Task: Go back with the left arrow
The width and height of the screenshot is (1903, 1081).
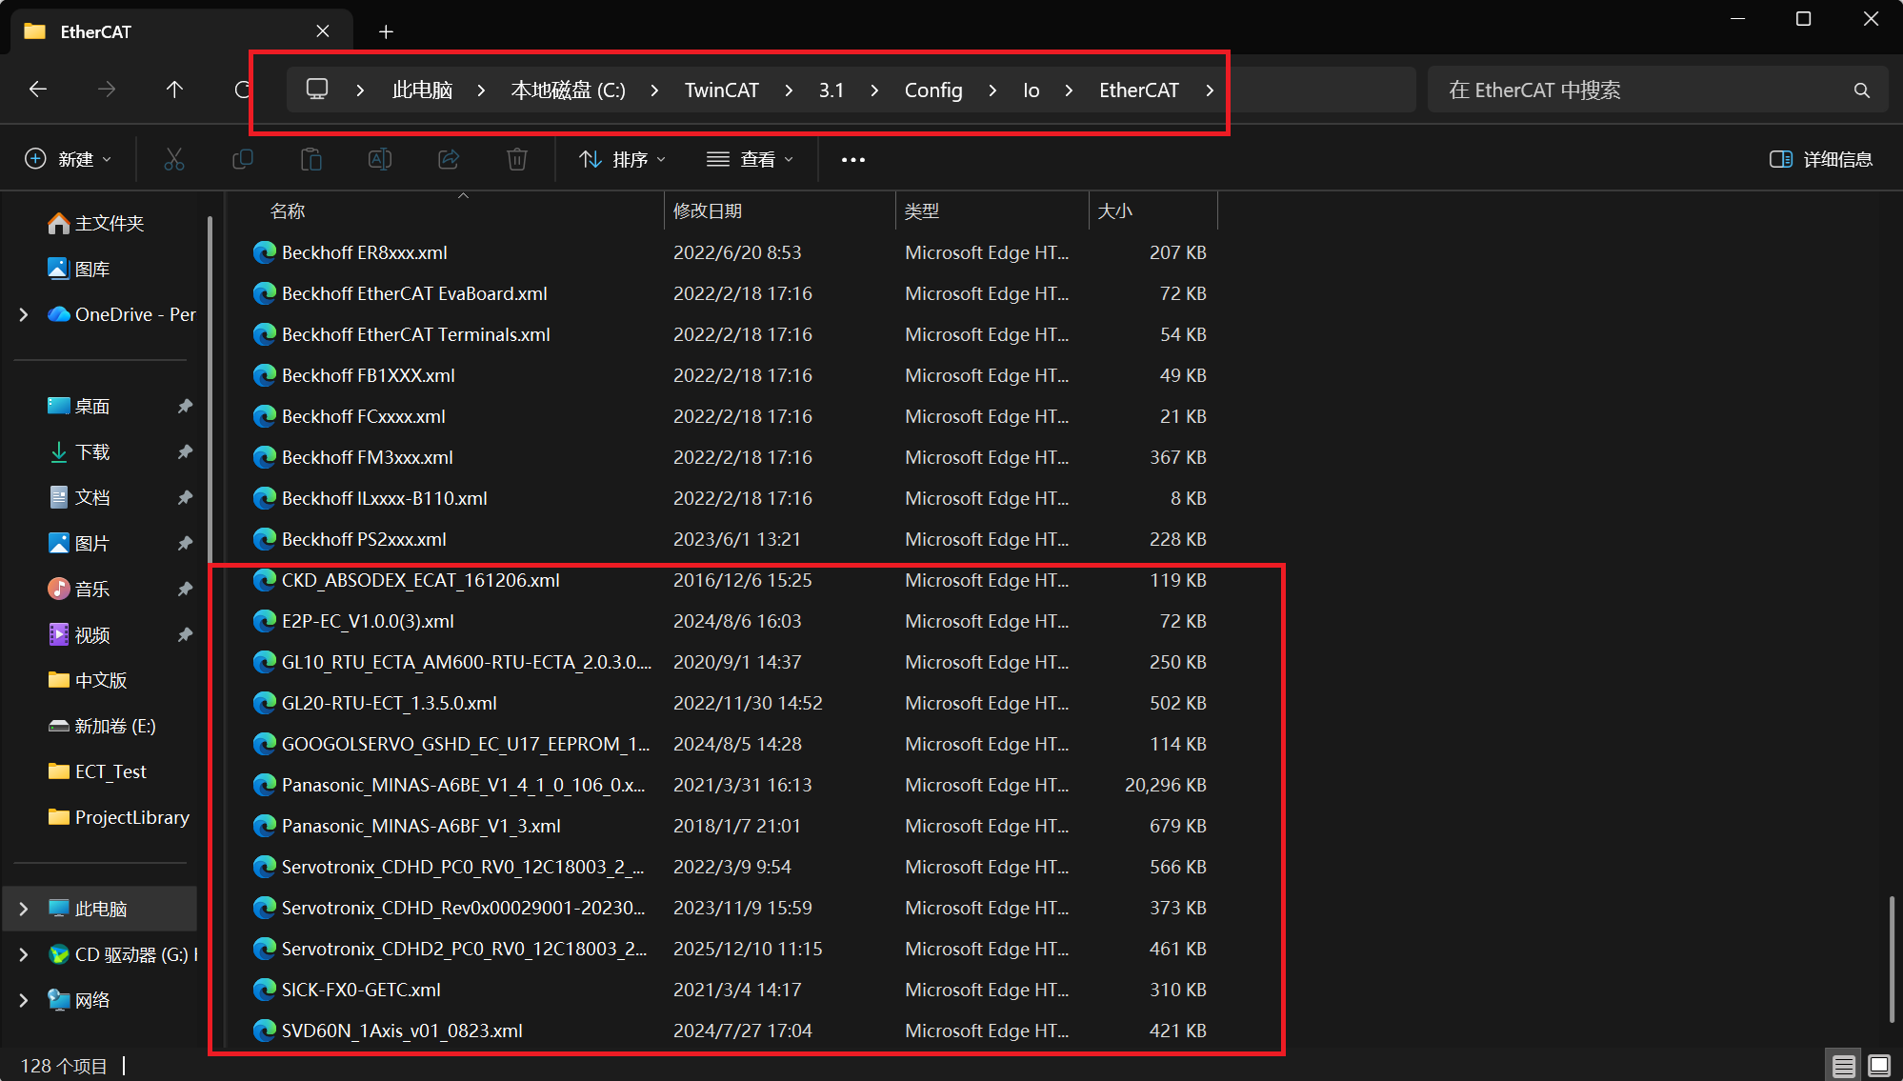Action: tap(38, 90)
